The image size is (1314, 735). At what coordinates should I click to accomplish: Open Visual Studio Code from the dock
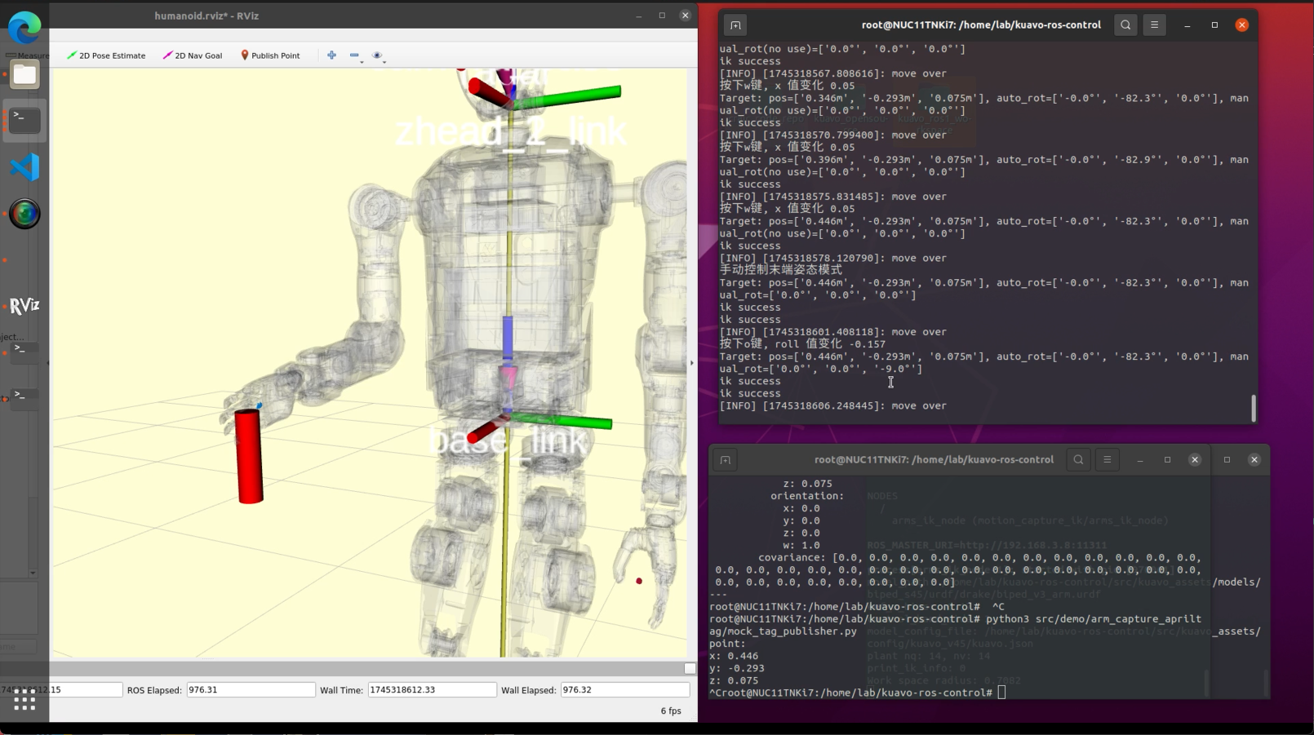tap(24, 167)
